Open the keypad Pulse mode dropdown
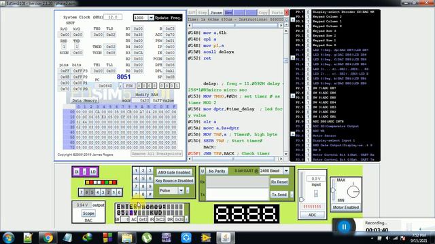 tap(181, 190)
